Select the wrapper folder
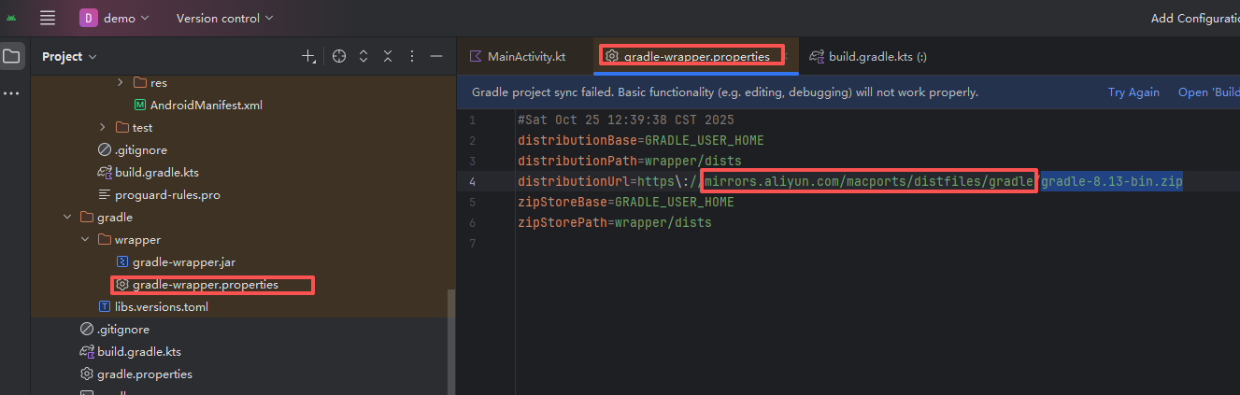 pos(129,240)
